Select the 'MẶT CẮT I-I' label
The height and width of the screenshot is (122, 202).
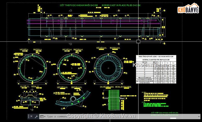(x=24, y=49)
